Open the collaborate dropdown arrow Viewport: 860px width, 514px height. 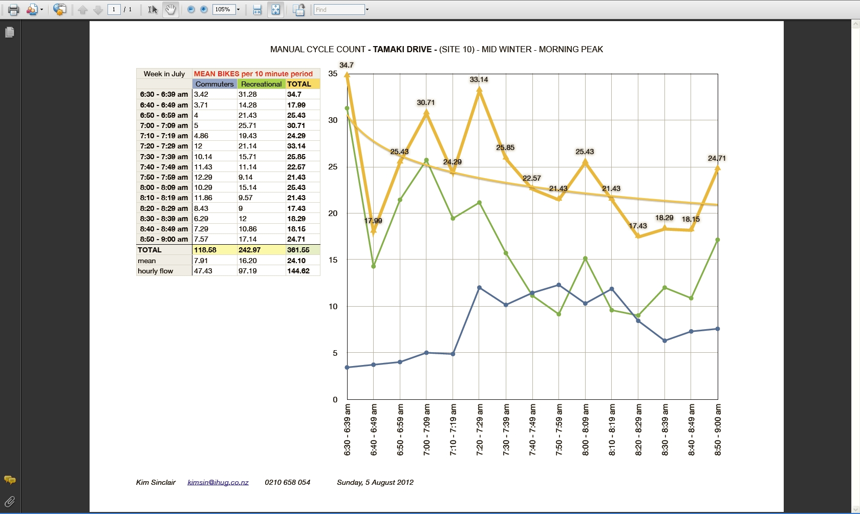pos(42,10)
